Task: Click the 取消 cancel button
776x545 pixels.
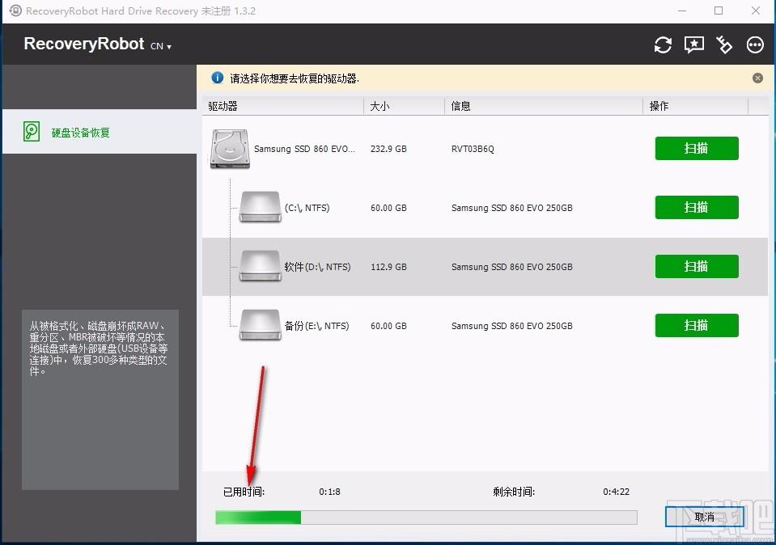Action: (x=704, y=517)
